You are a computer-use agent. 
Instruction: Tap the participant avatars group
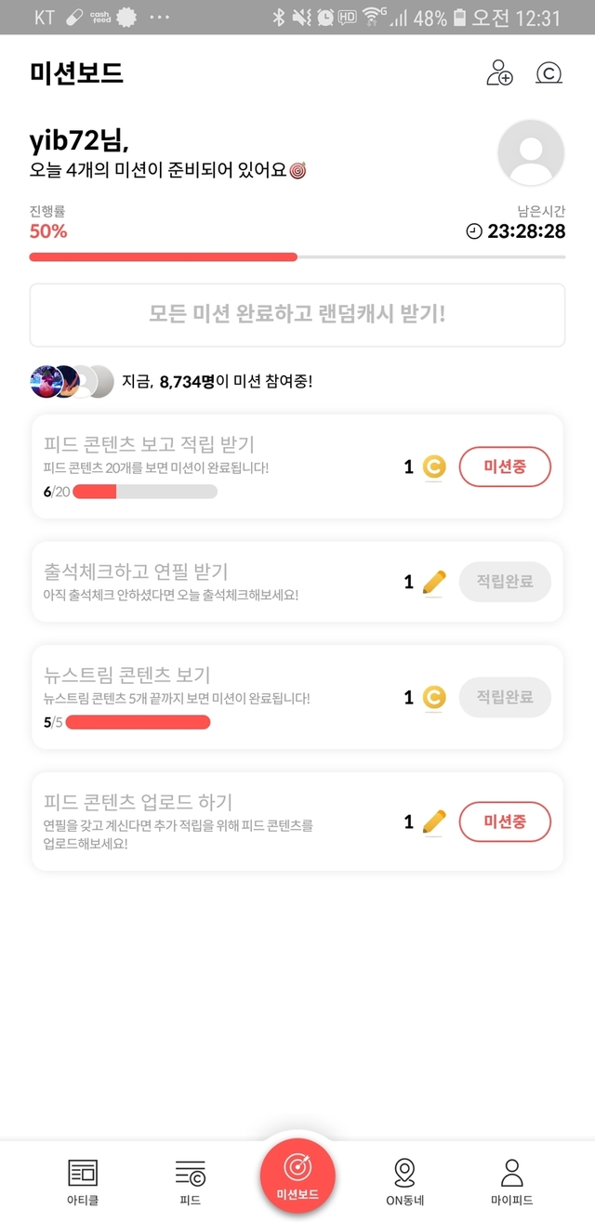pos(73,381)
